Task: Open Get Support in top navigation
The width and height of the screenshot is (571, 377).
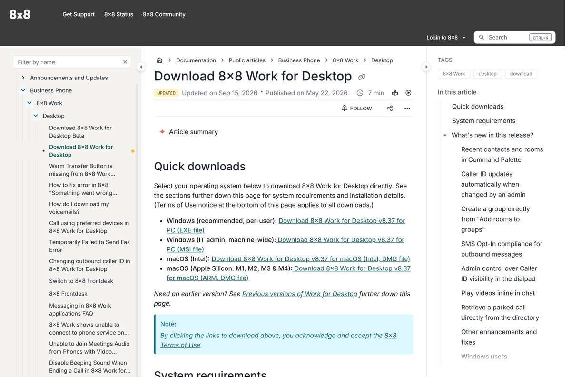Action: click(x=79, y=14)
